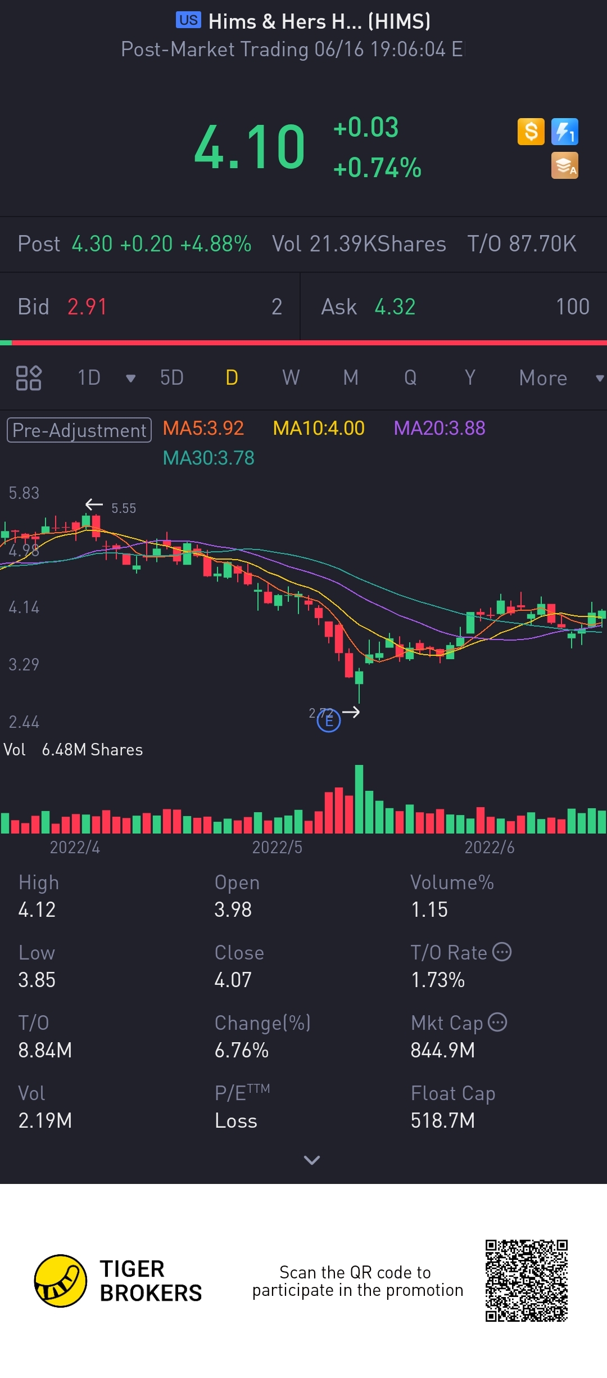Image resolution: width=607 pixels, height=1378 pixels.
Task: Tap the promotion QR code
Action: click(527, 1281)
